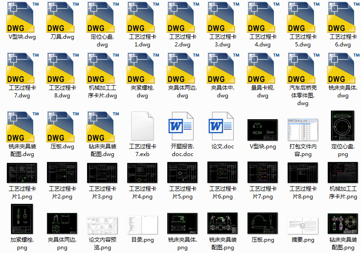The image size is (361, 253).
Task: Select 工艺过程卡8.dwg drawing file
Action: click(62, 68)
